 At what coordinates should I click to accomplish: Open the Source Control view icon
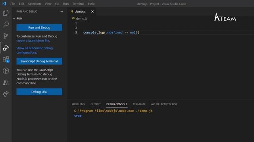(6, 36)
